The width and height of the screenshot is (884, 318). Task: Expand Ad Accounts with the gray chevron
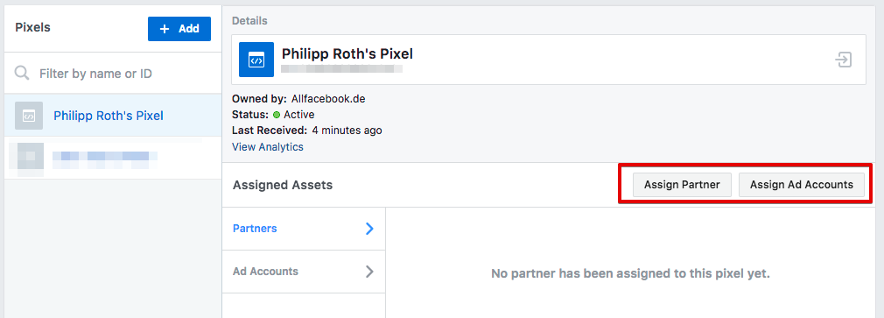click(369, 272)
